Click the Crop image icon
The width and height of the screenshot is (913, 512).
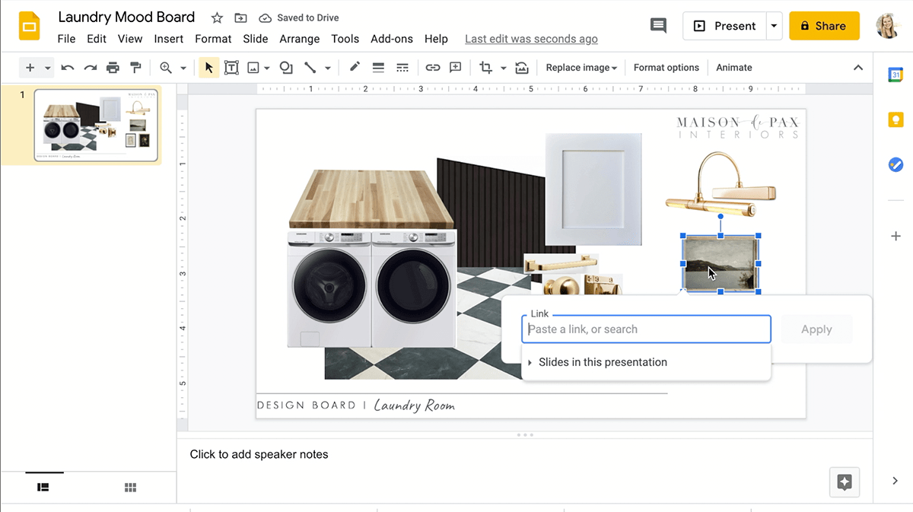coord(485,68)
